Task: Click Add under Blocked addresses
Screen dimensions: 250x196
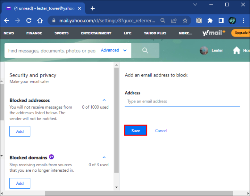Action: click(20, 131)
